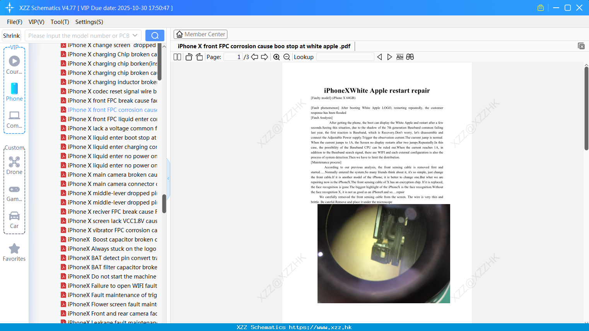Image resolution: width=589 pixels, height=331 pixels.
Task: Click the blue search button
Action: [x=155, y=35]
